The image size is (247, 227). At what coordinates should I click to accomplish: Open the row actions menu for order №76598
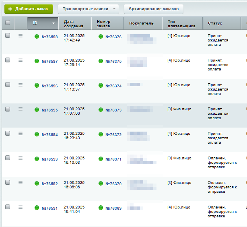pyautogui.click(x=21, y=36)
